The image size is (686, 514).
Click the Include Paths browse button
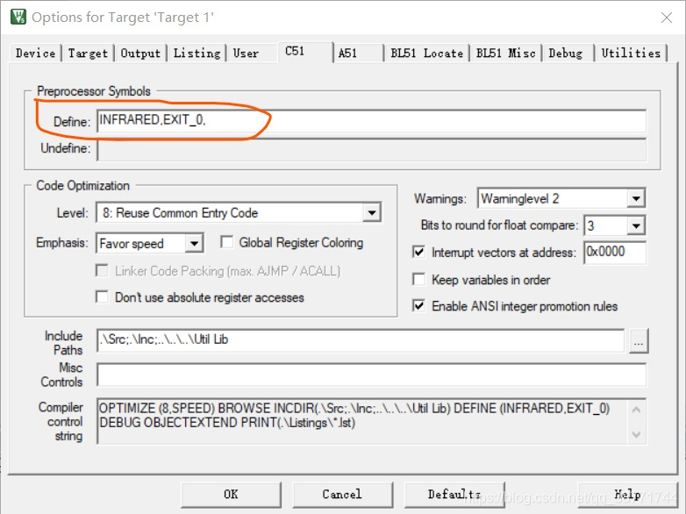point(639,341)
